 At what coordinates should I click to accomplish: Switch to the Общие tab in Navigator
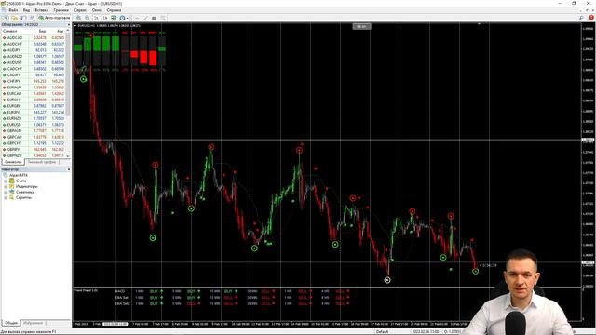pos(11,323)
